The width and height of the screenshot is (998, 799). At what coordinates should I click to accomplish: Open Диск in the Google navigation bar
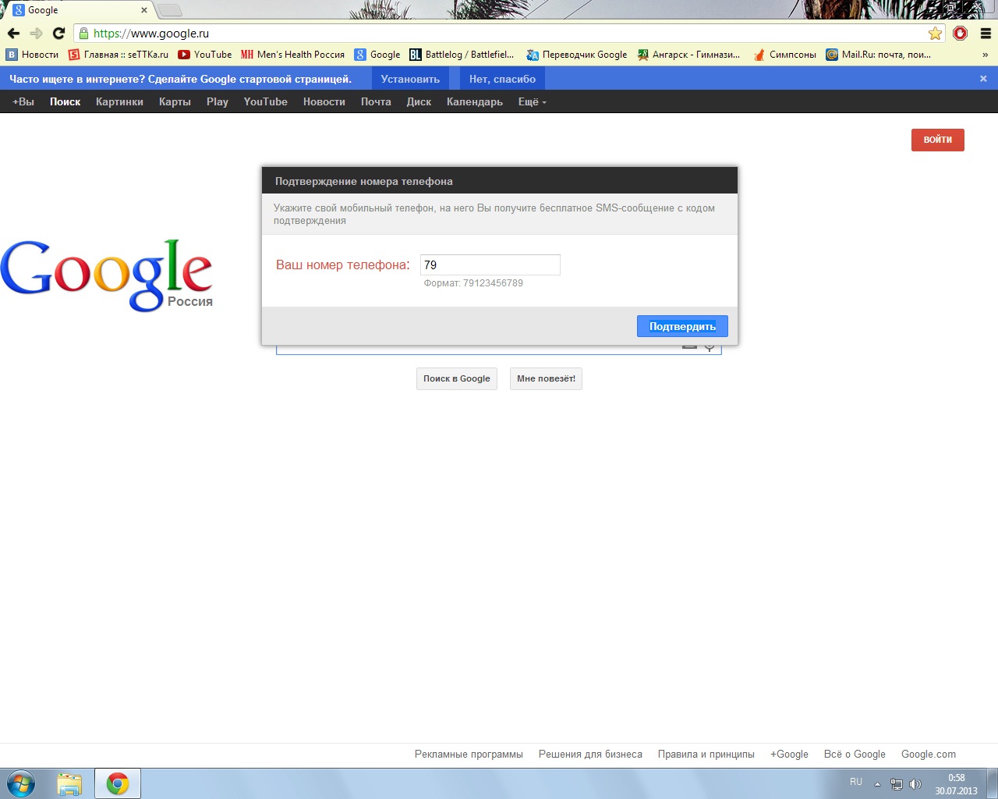419,101
